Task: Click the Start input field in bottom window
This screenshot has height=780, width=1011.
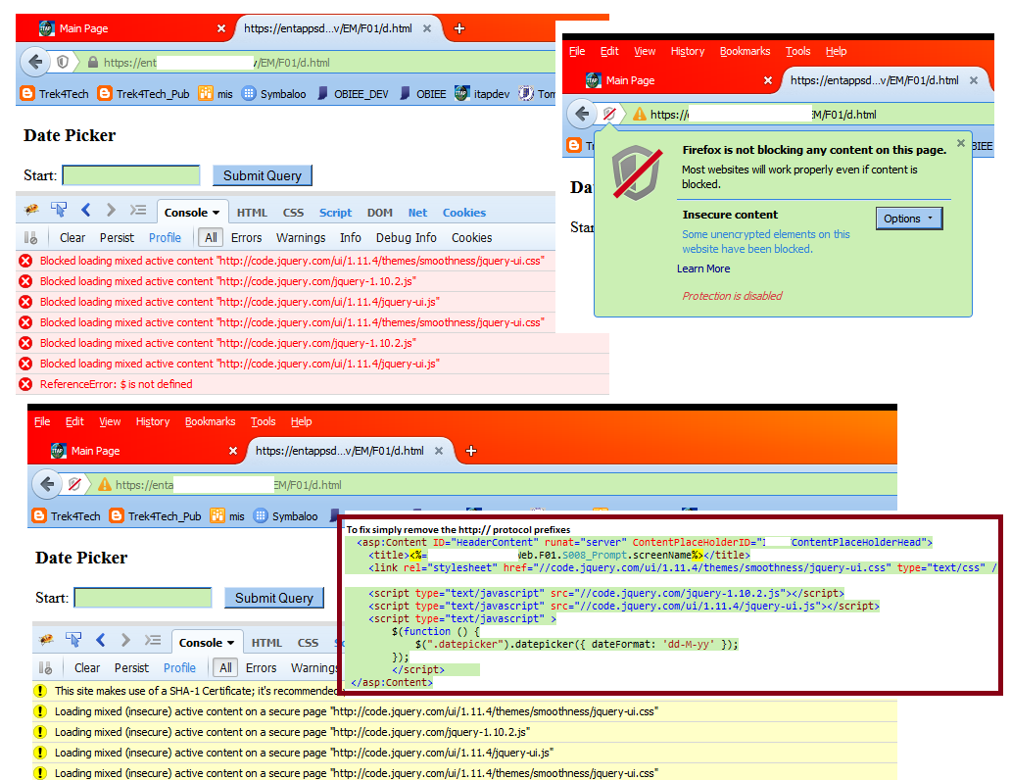Action: click(142, 598)
